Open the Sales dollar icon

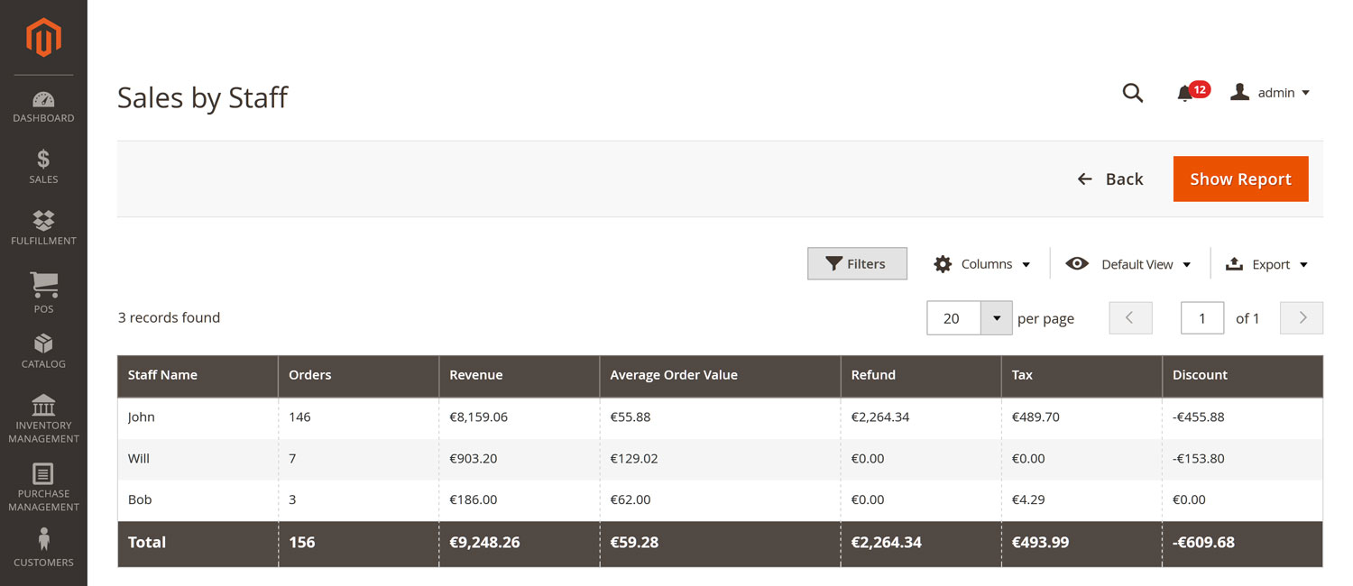click(x=43, y=167)
